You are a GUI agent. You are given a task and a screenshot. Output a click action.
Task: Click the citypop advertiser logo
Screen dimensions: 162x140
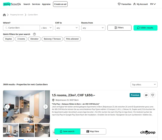tap(148, 132)
